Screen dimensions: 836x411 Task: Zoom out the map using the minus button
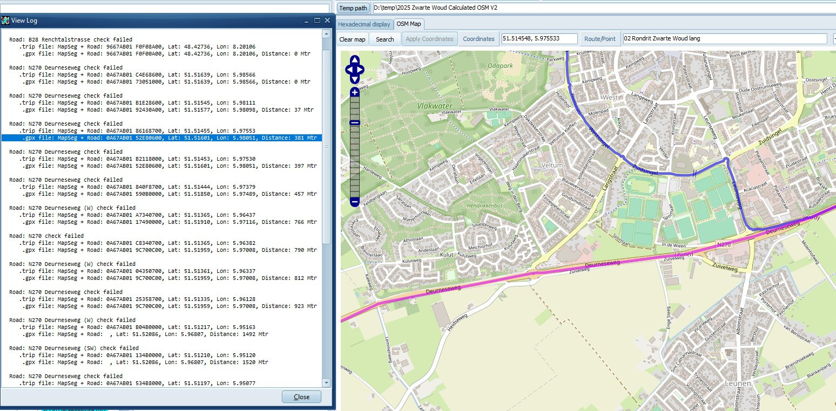coord(355,202)
